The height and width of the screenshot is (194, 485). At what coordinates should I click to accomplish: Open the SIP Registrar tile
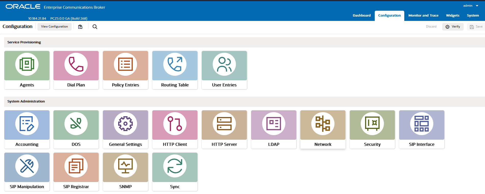click(76, 172)
